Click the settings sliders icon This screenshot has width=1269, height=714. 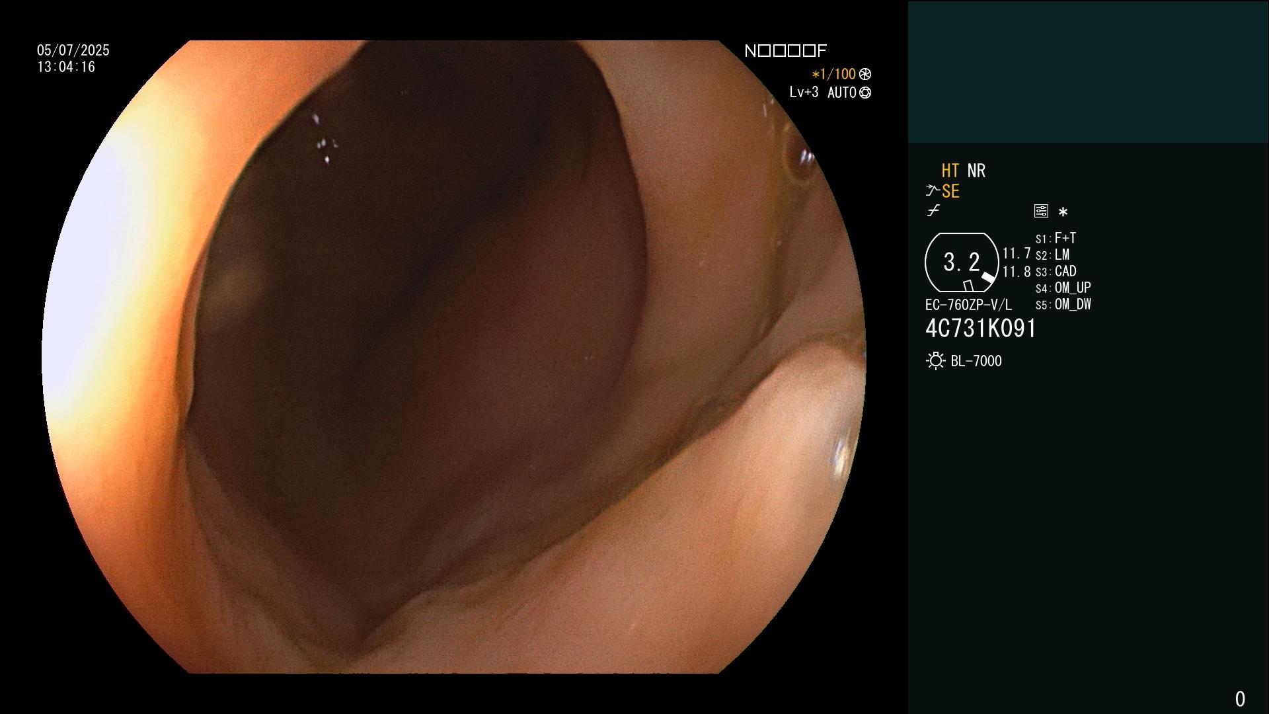(x=1041, y=211)
